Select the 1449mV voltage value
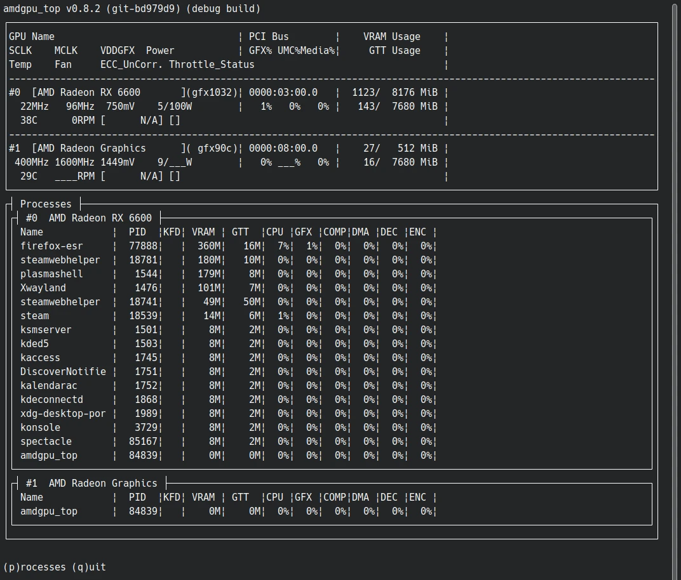This screenshot has height=580, width=681. [118, 162]
